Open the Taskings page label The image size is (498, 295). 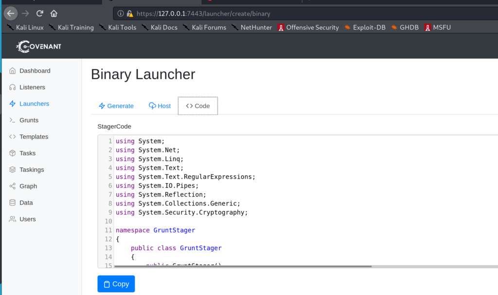click(32, 170)
